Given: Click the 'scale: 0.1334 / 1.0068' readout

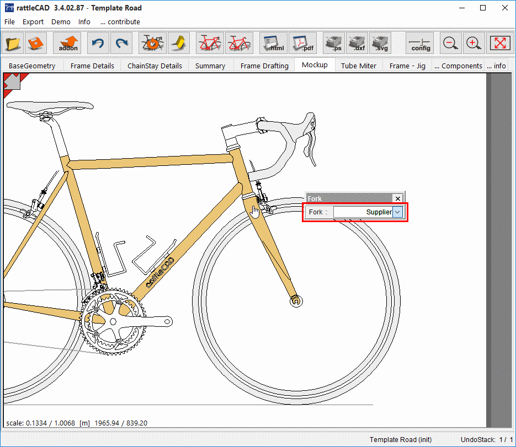Looking at the screenshot, I should click(x=40, y=423).
